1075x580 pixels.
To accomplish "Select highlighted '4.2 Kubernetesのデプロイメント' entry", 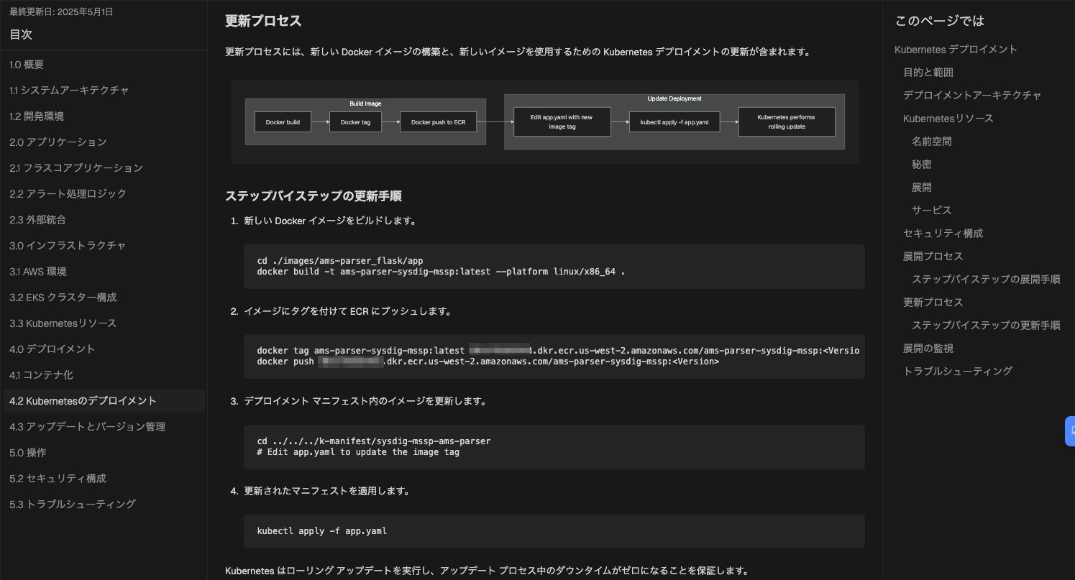I will [x=104, y=401].
